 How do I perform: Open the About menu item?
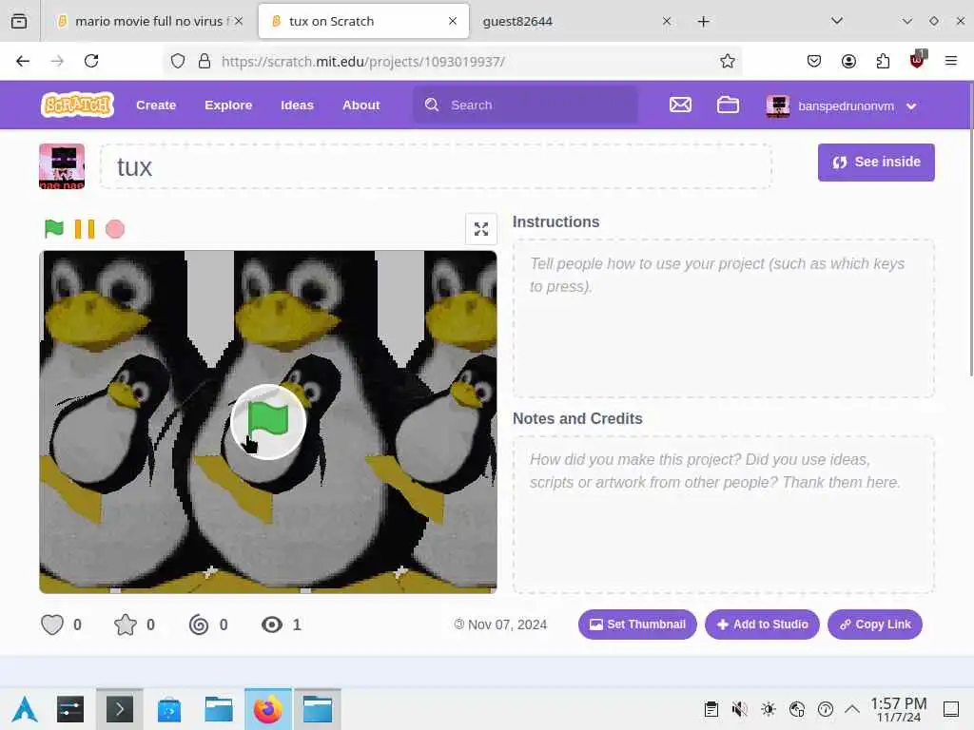(x=360, y=105)
